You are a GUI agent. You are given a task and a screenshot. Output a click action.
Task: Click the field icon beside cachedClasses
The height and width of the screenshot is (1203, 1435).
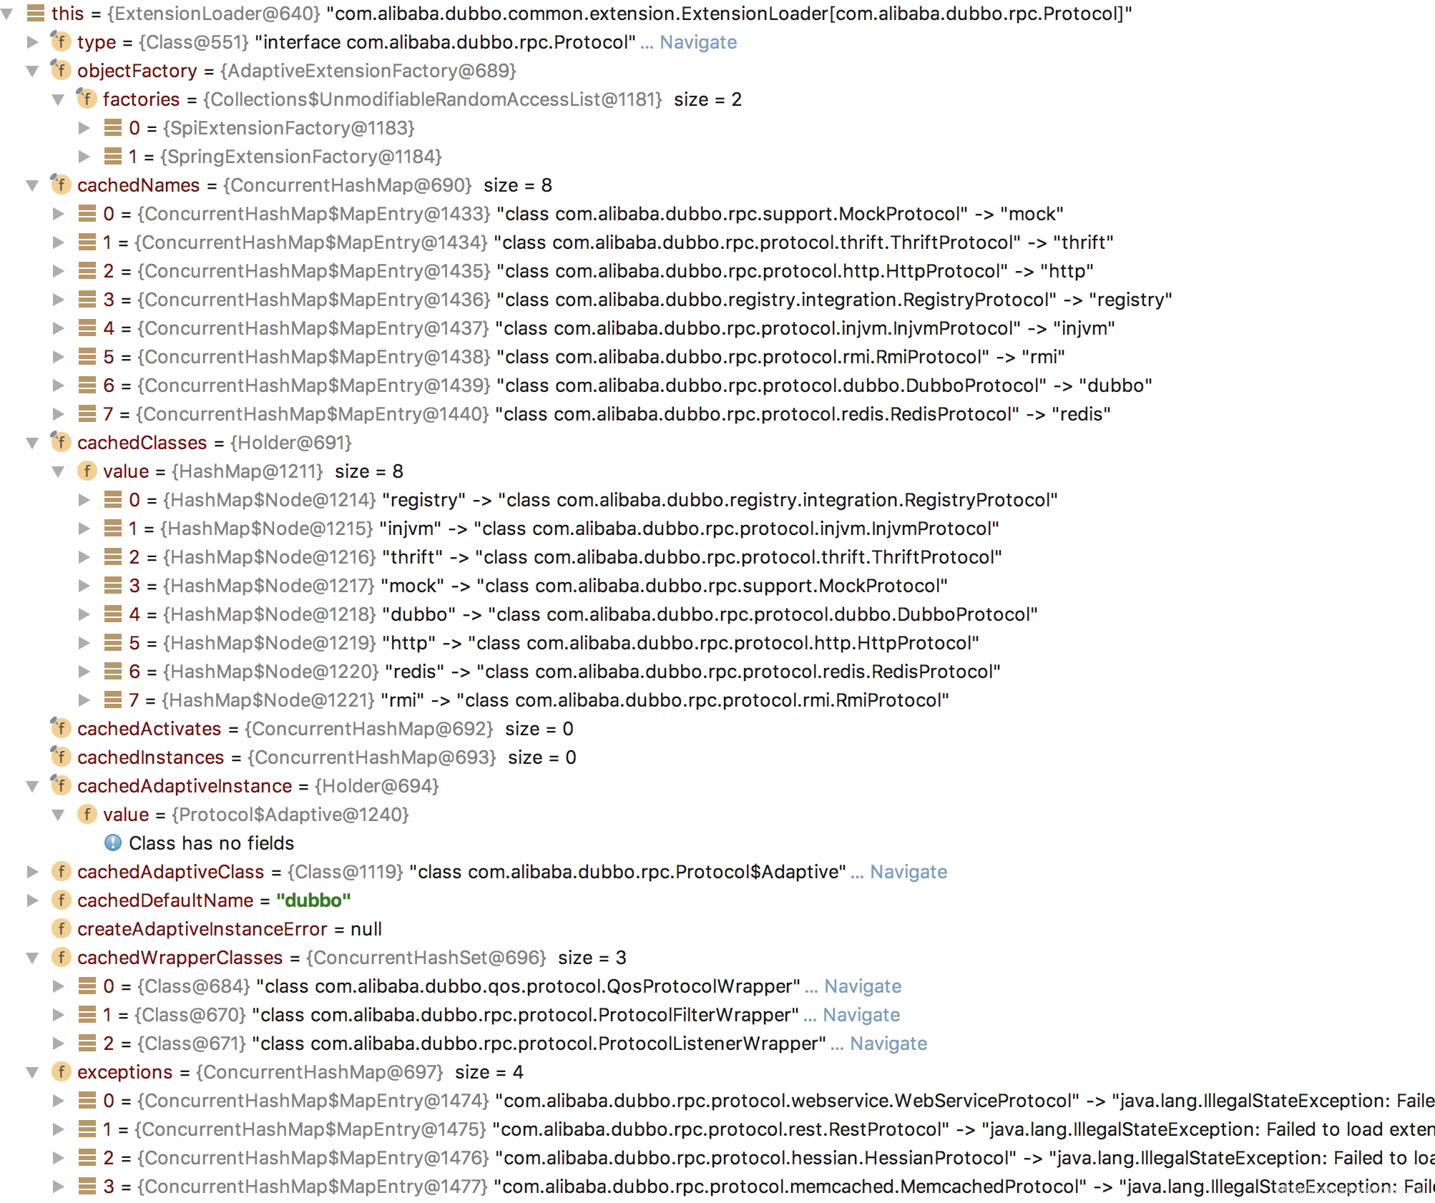coord(61,443)
